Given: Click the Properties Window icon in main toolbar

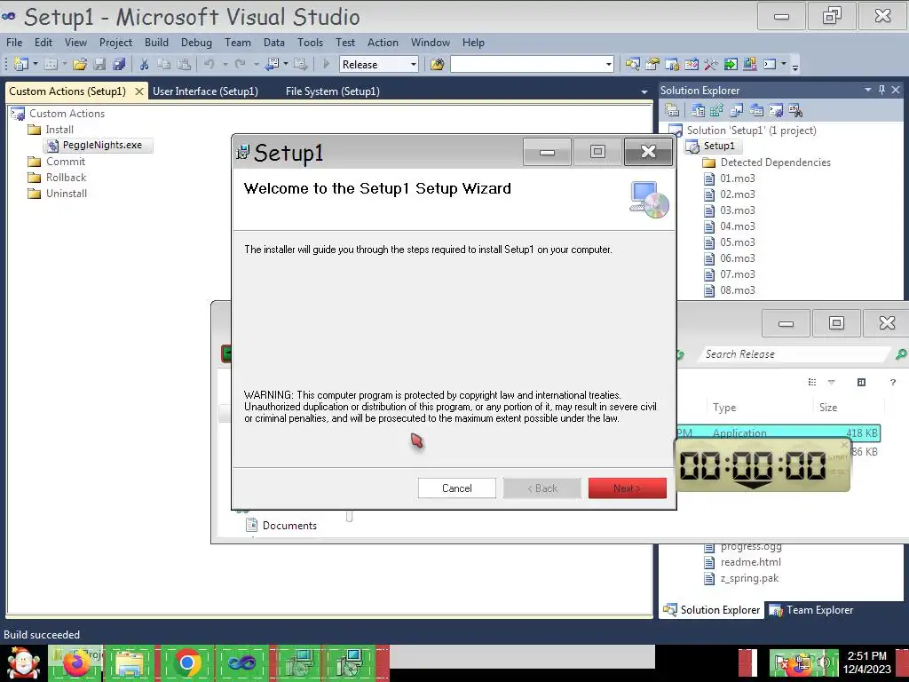Looking at the screenshot, I should (652, 64).
